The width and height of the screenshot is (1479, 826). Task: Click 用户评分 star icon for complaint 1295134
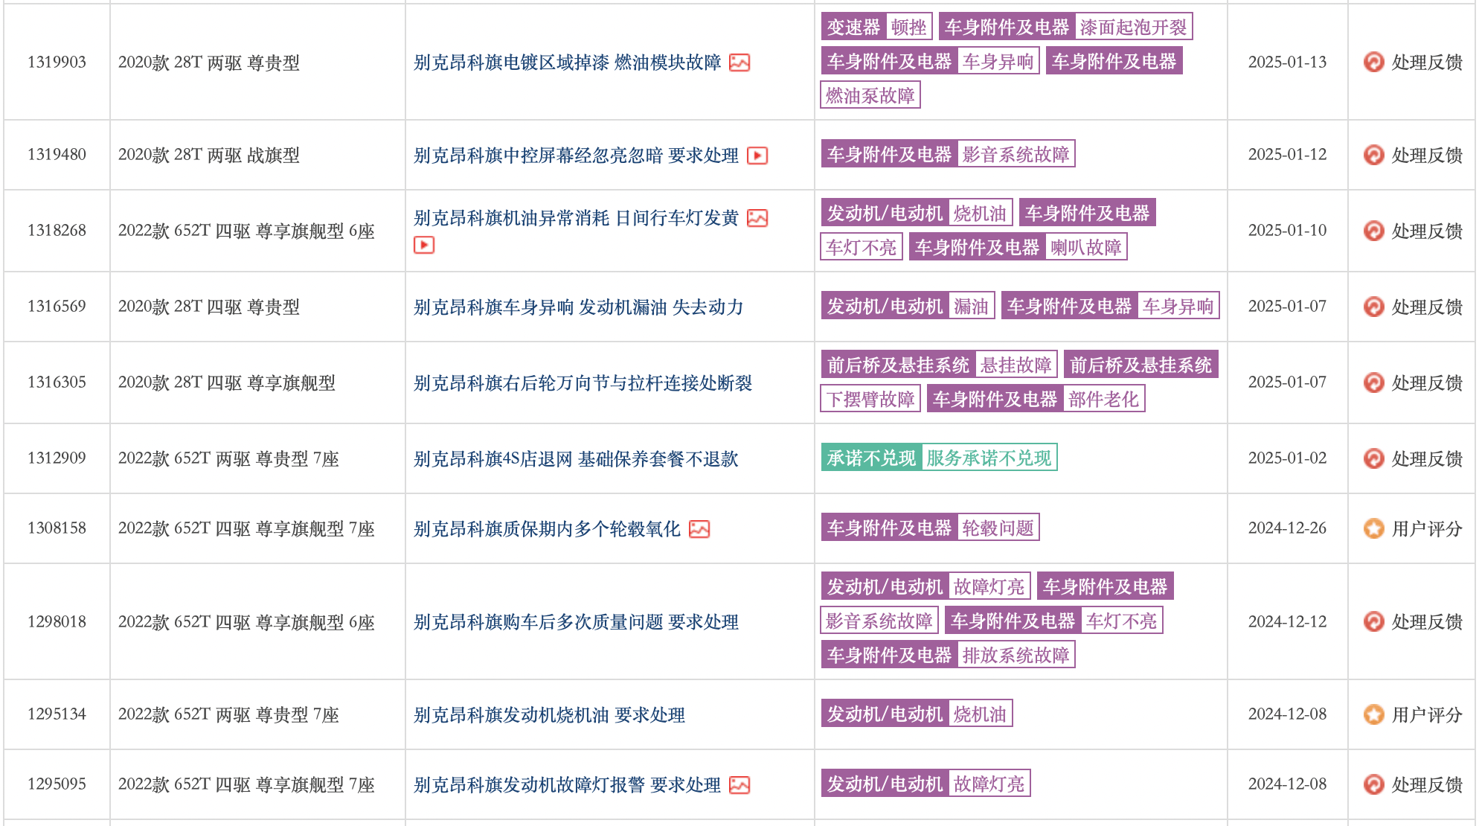pyautogui.click(x=1373, y=714)
